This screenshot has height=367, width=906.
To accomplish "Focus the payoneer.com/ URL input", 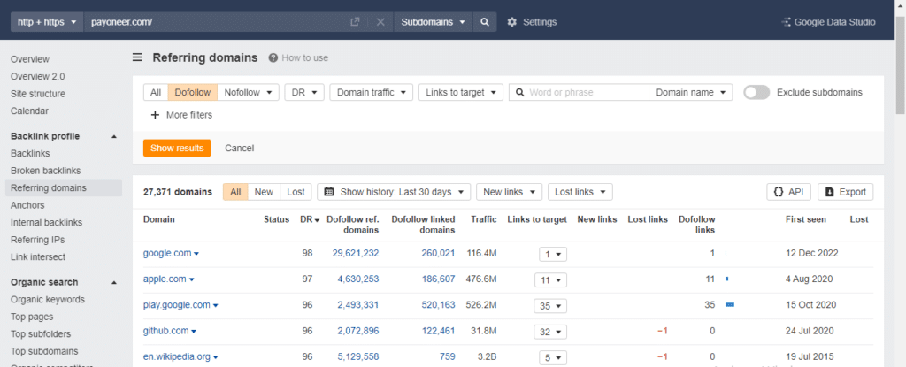I will pos(217,22).
